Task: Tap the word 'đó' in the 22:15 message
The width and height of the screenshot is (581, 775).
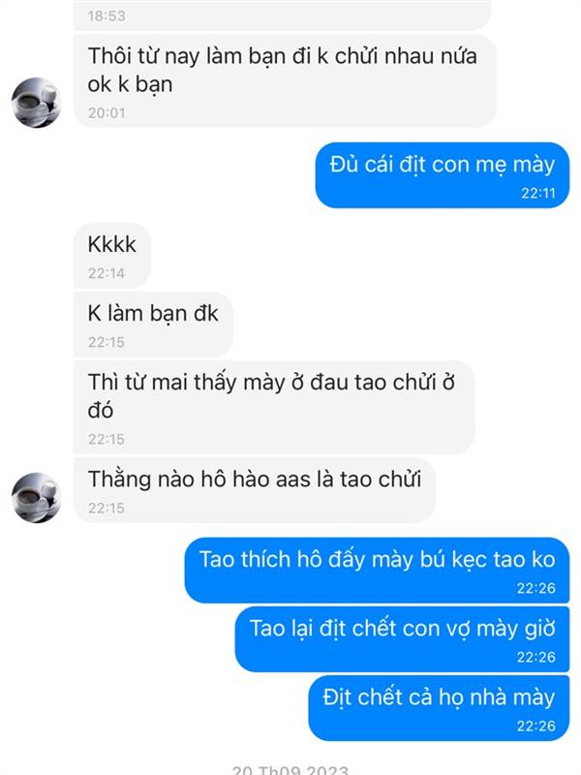Action: 101,410
